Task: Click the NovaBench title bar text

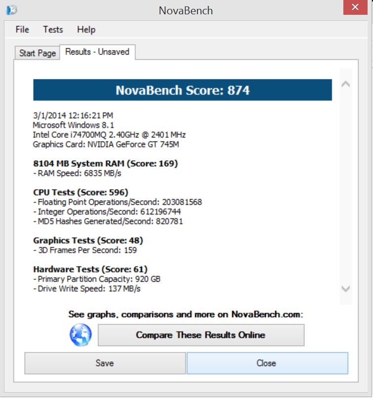Action: (x=186, y=10)
